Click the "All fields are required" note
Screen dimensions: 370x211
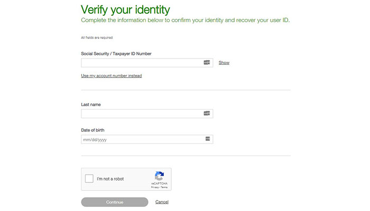tap(97, 37)
